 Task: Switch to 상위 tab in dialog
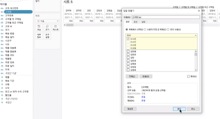(x=143, y=22)
